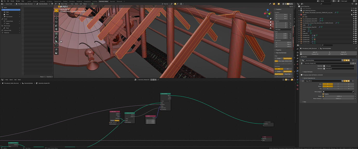Click the Mirror Object eyedropper
The width and height of the screenshot is (358, 149).
[x=353, y=92]
